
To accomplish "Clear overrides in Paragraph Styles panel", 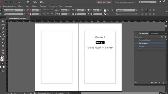I will tap(156, 83).
